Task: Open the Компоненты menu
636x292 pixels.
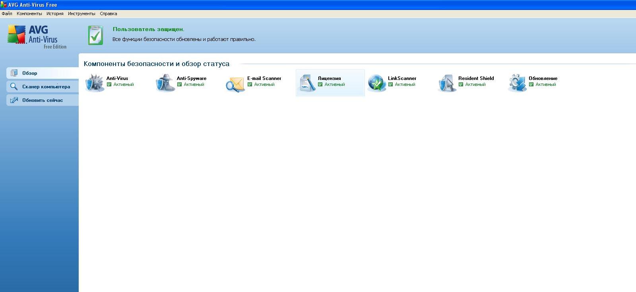Action: 29,14
